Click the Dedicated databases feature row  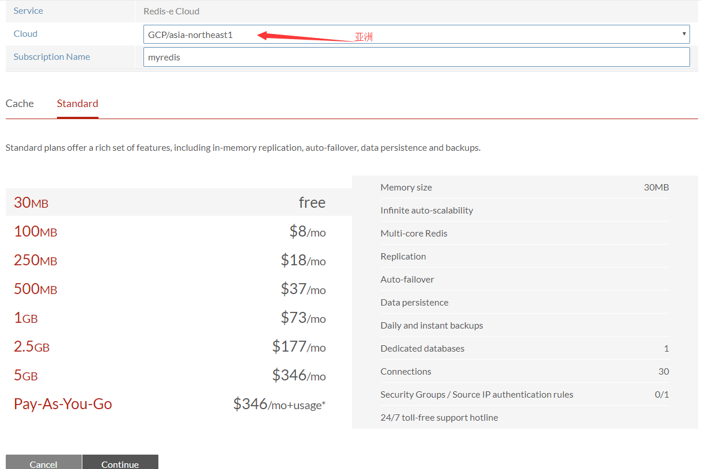[x=525, y=348]
